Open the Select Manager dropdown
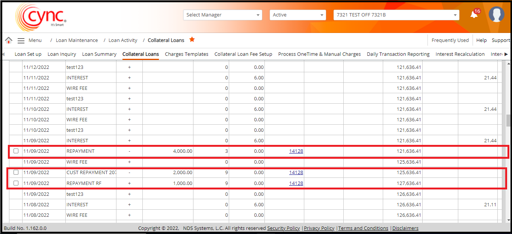The image size is (512, 234). click(x=222, y=15)
